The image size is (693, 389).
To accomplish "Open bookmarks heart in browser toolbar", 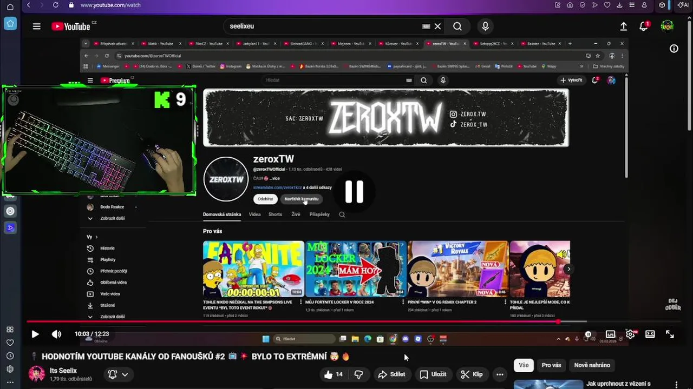I will (607, 5).
